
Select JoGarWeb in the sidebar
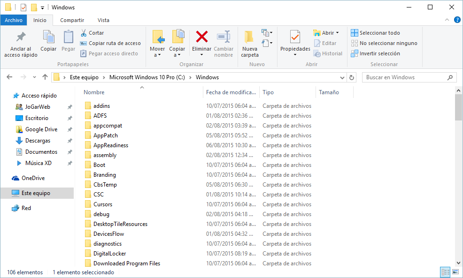(38, 107)
